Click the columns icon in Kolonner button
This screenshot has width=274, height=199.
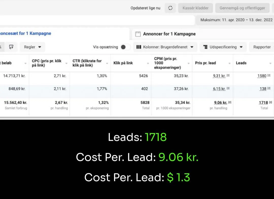(x=139, y=47)
